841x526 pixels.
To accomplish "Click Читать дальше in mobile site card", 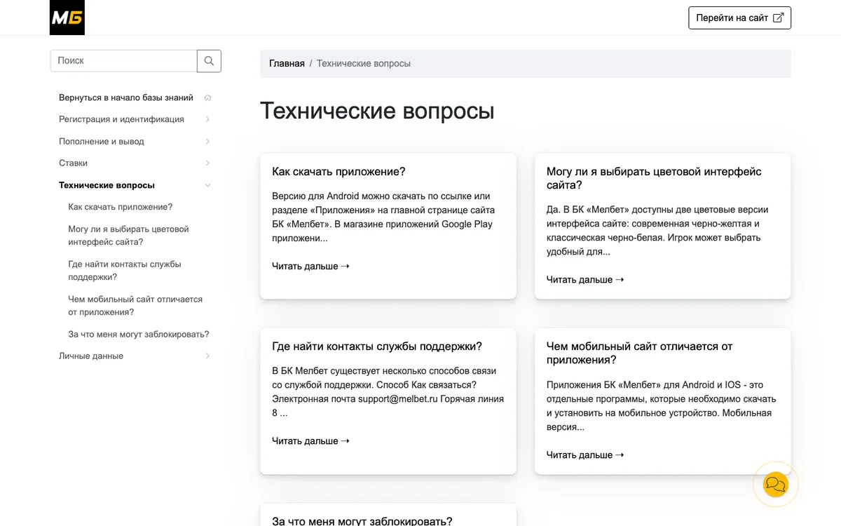I will tap(585, 454).
